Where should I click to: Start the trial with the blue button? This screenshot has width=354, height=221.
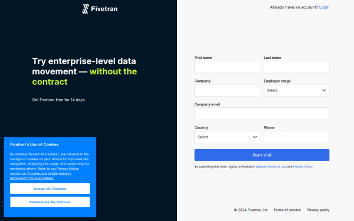tap(261, 155)
